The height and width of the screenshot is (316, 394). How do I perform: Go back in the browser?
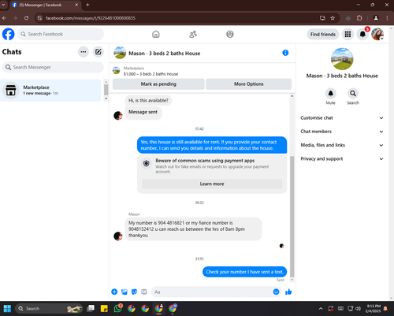coord(4,18)
